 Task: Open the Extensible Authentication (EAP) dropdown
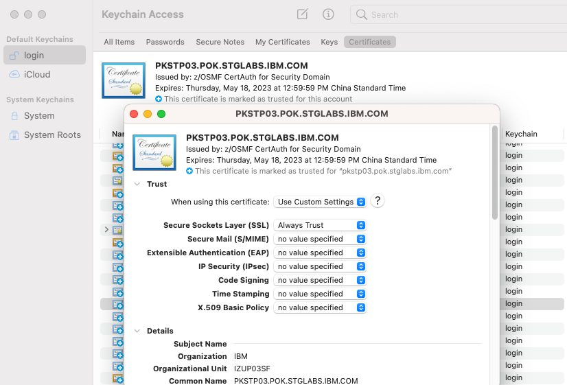[320, 253]
